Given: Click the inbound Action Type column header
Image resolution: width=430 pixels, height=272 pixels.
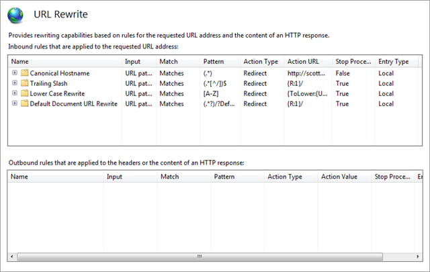Looking at the screenshot, I should click(262, 61).
